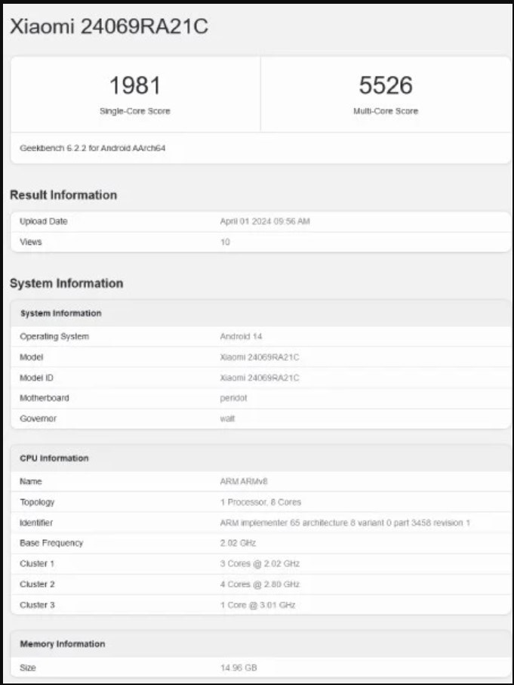Select the Model value Xiaomi 24069RA21C
The image size is (514, 685).
tap(260, 357)
